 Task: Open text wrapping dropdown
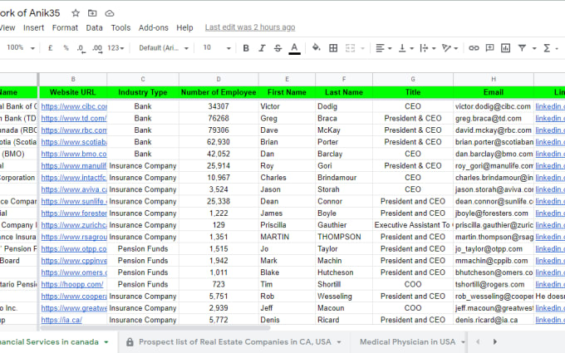[428, 48]
